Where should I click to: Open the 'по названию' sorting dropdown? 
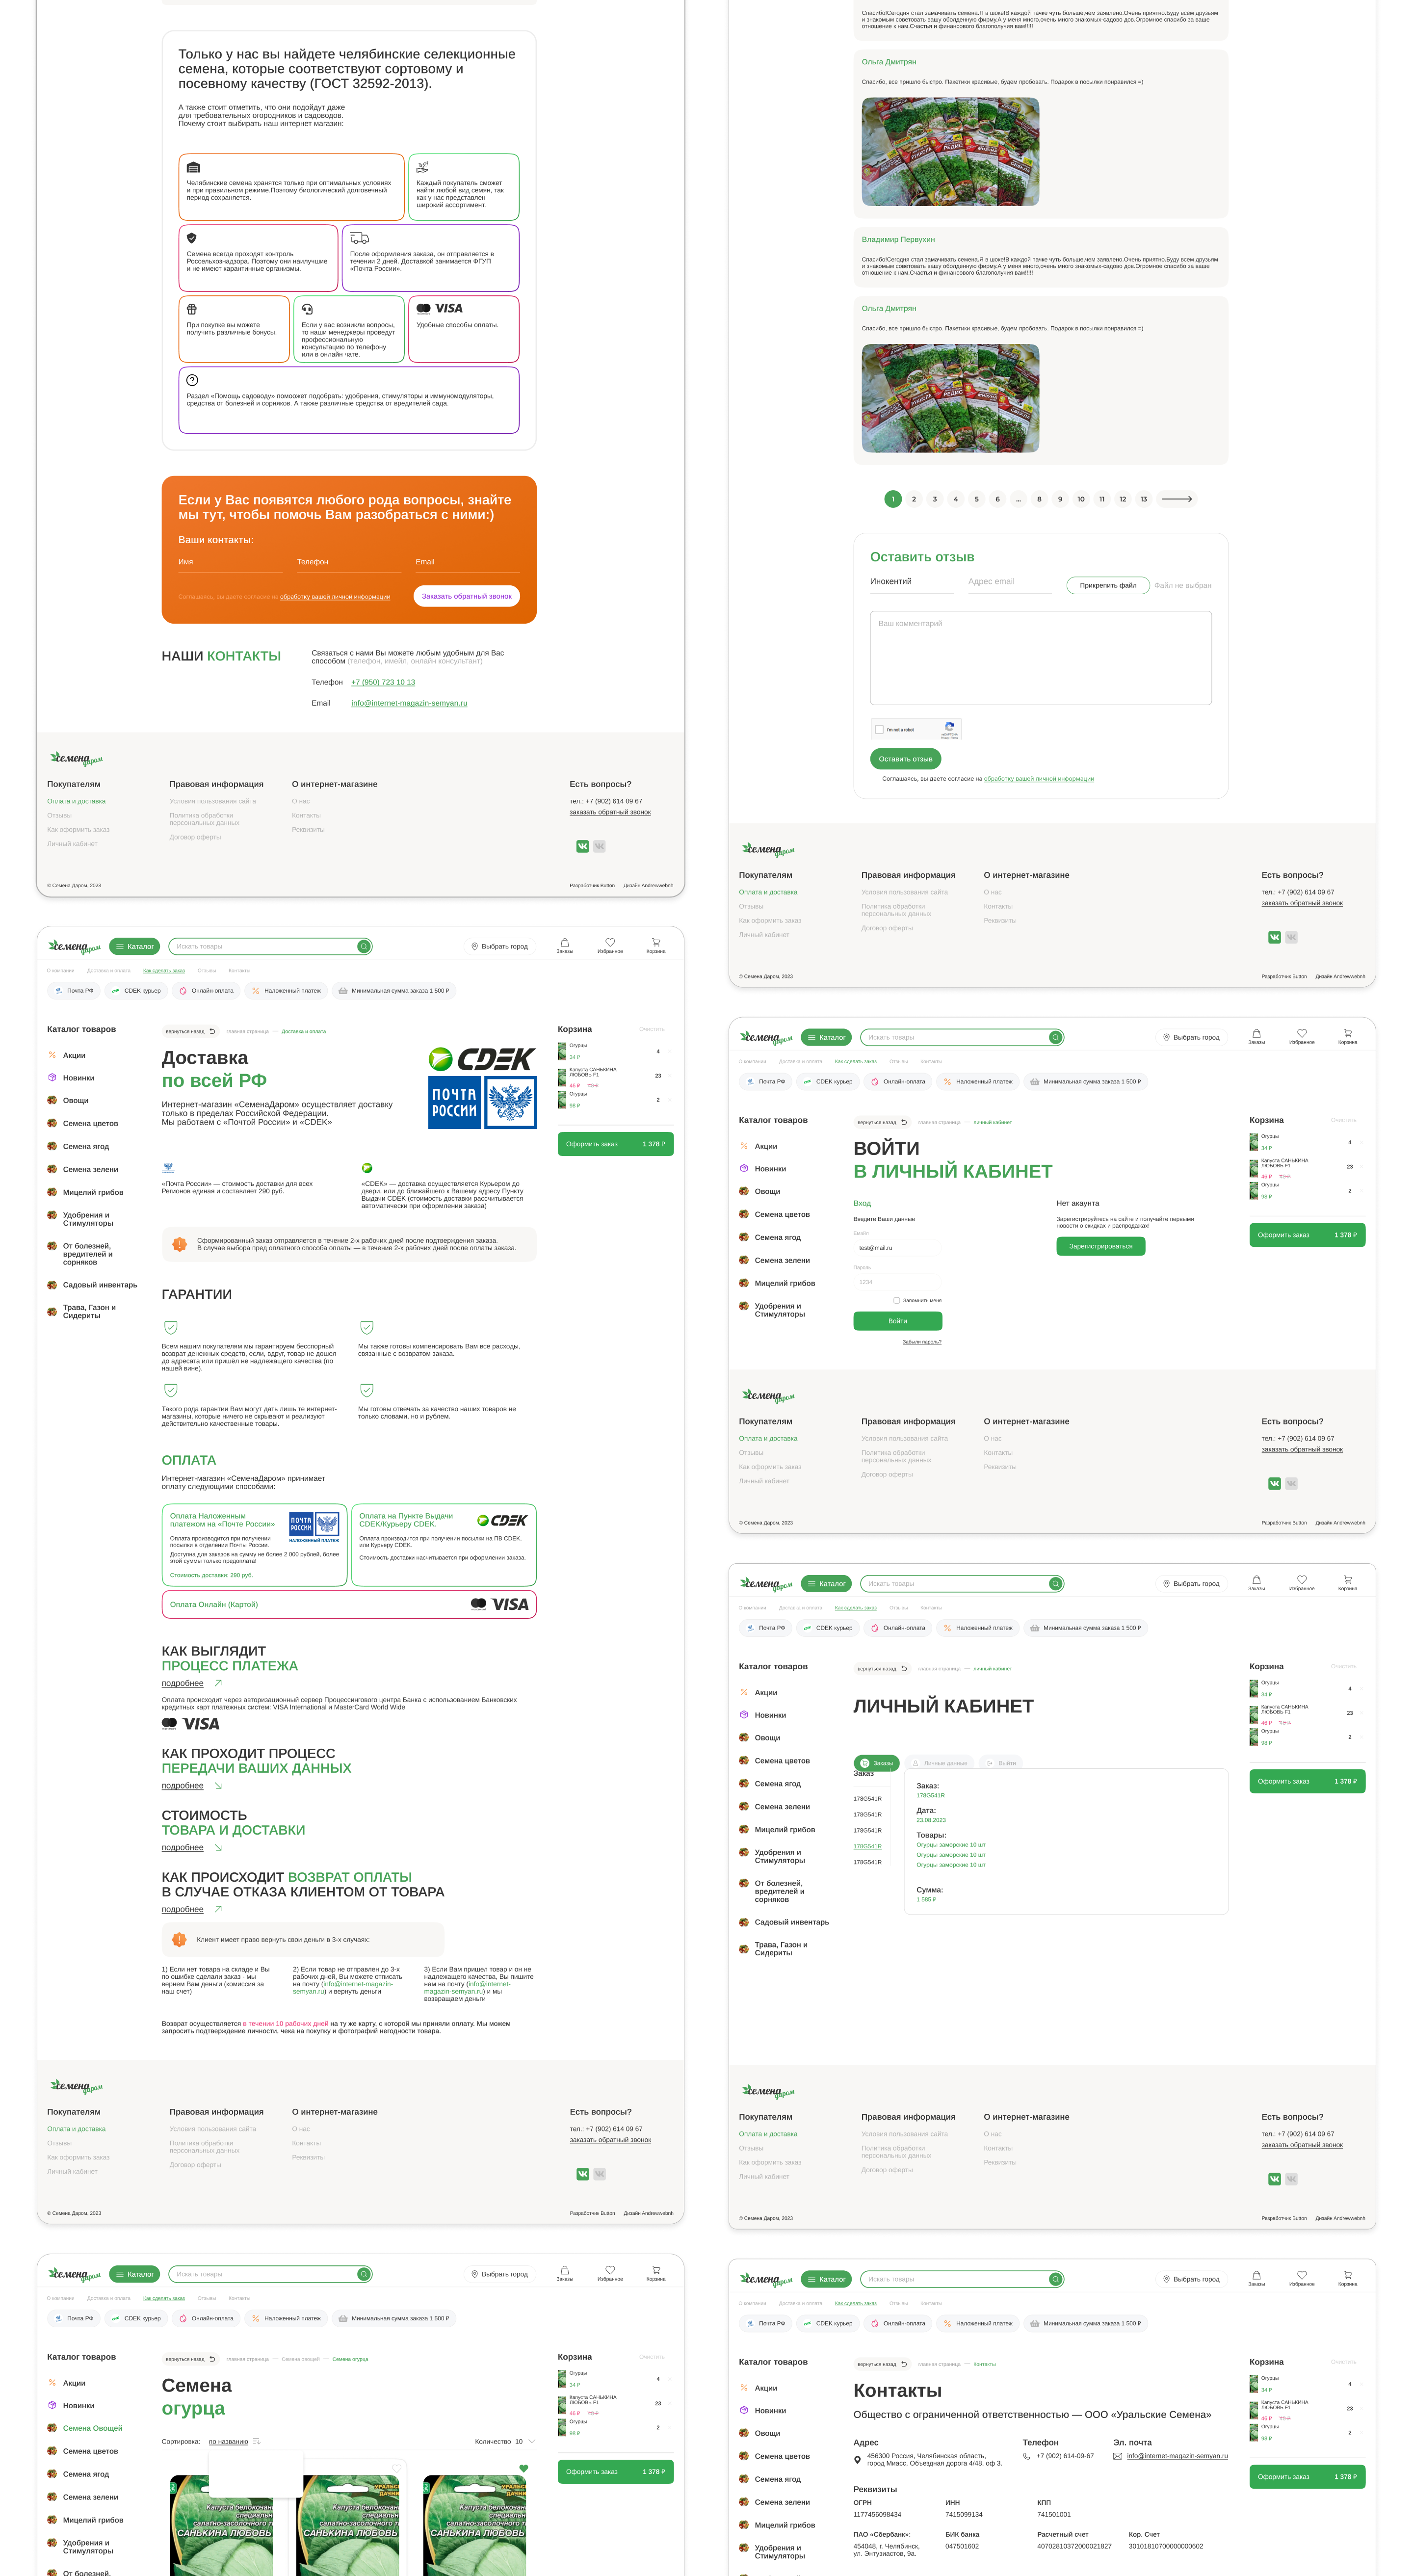[228, 2442]
